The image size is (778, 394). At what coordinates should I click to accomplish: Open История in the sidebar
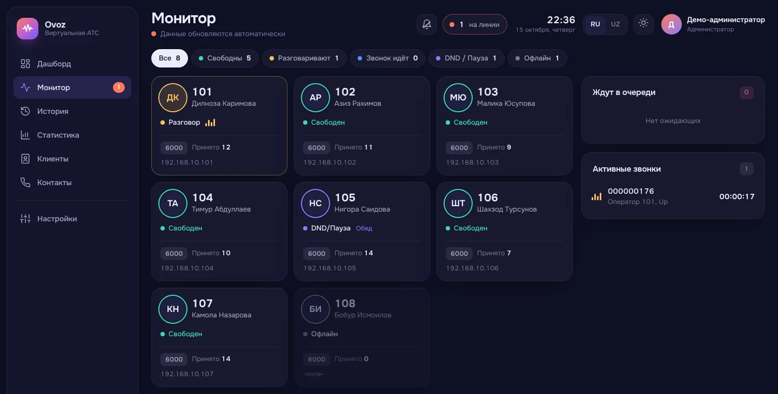pos(72,111)
